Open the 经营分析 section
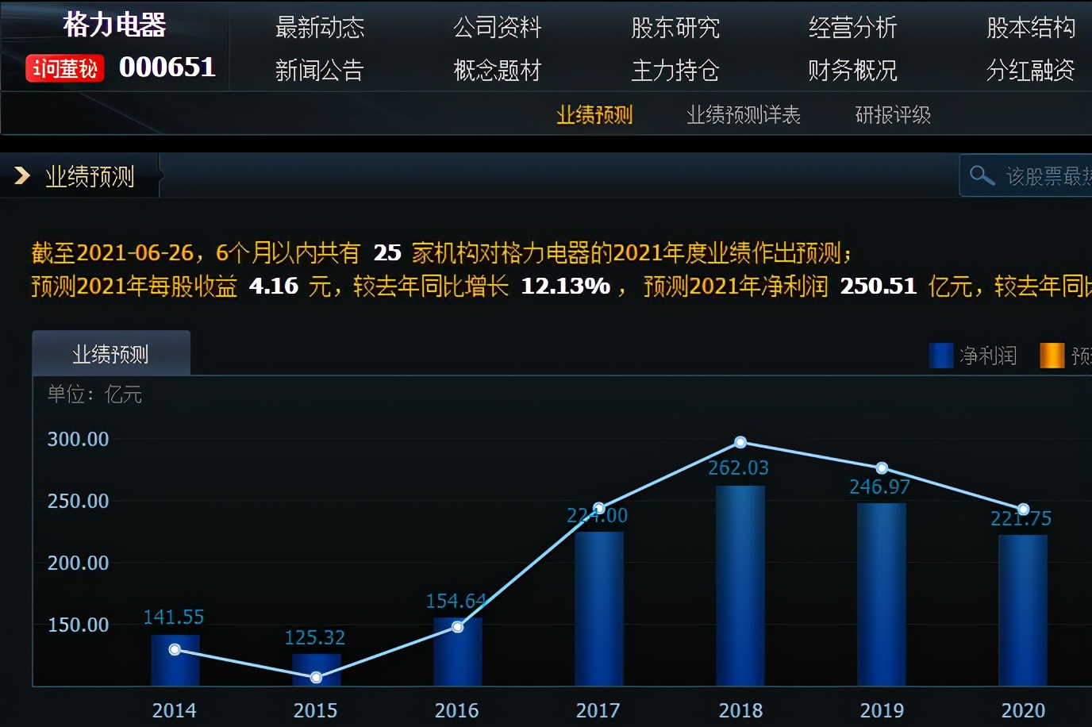The height and width of the screenshot is (727, 1092). pos(852,28)
